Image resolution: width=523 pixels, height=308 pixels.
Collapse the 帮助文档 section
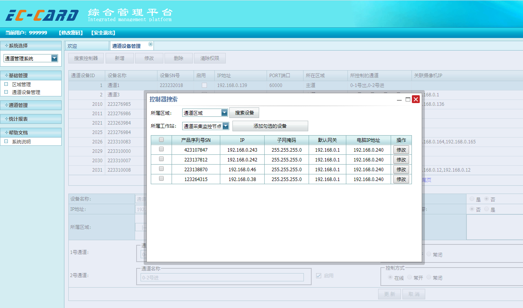pyautogui.click(x=31, y=132)
